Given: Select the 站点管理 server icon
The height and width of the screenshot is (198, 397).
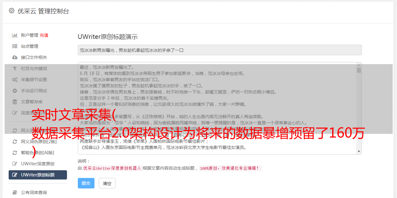Looking at the screenshot, I should (15, 46).
